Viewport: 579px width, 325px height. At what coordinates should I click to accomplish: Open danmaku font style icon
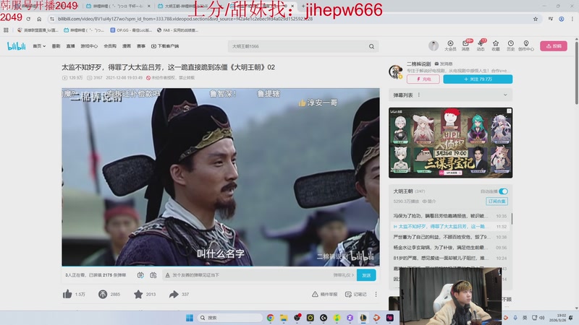[167, 275]
